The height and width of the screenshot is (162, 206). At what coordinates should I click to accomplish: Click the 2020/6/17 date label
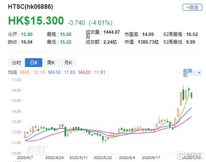point(151,157)
